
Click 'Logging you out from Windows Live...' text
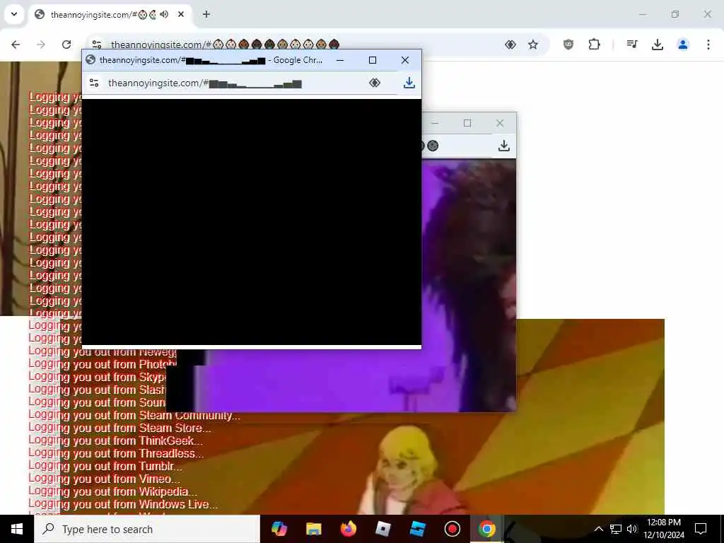tap(123, 504)
